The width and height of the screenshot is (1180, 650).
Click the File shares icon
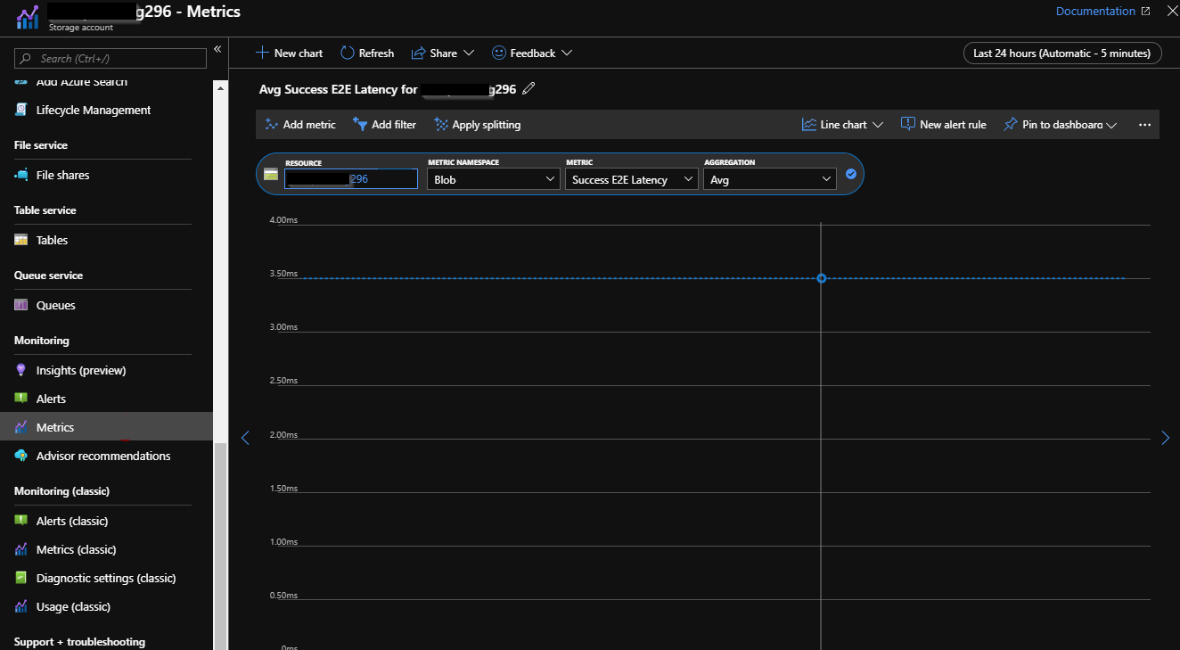pyautogui.click(x=21, y=175)
